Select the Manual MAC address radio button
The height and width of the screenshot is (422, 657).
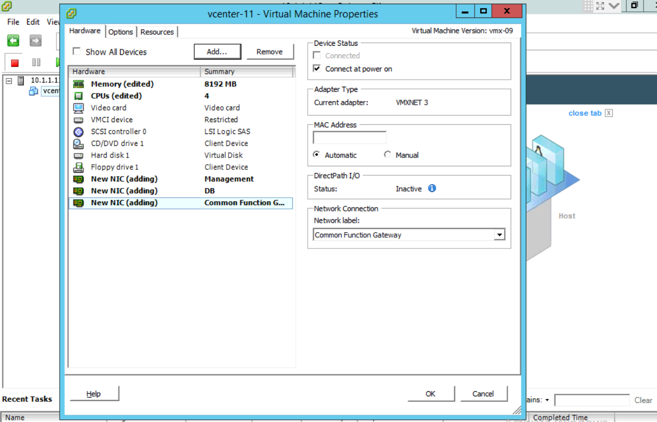[x=388, y=155]
